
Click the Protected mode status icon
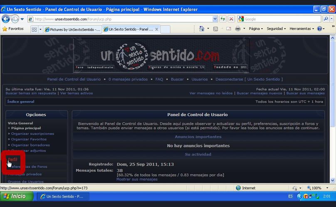click(x=295, y=188)
